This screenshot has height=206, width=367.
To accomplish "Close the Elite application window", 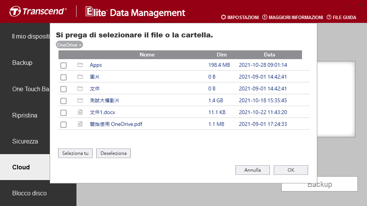I will click(x=361, y=5).
